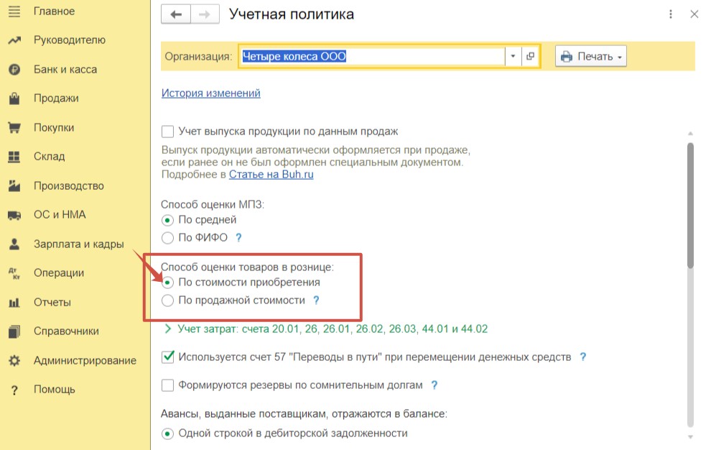Open the Организация dropdown arrow
Viewport: 706px width, 450px height.
[x=513, y=56]
